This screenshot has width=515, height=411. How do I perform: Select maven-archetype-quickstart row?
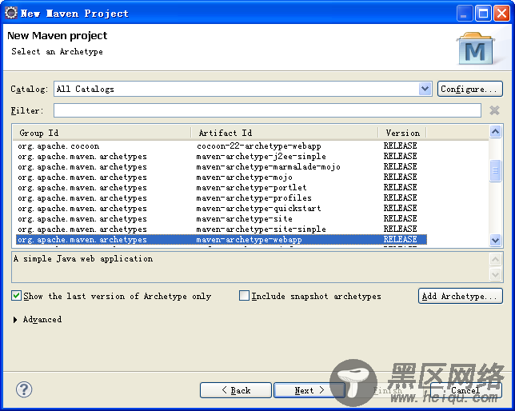pyautogui.click(x=222, y=208)
